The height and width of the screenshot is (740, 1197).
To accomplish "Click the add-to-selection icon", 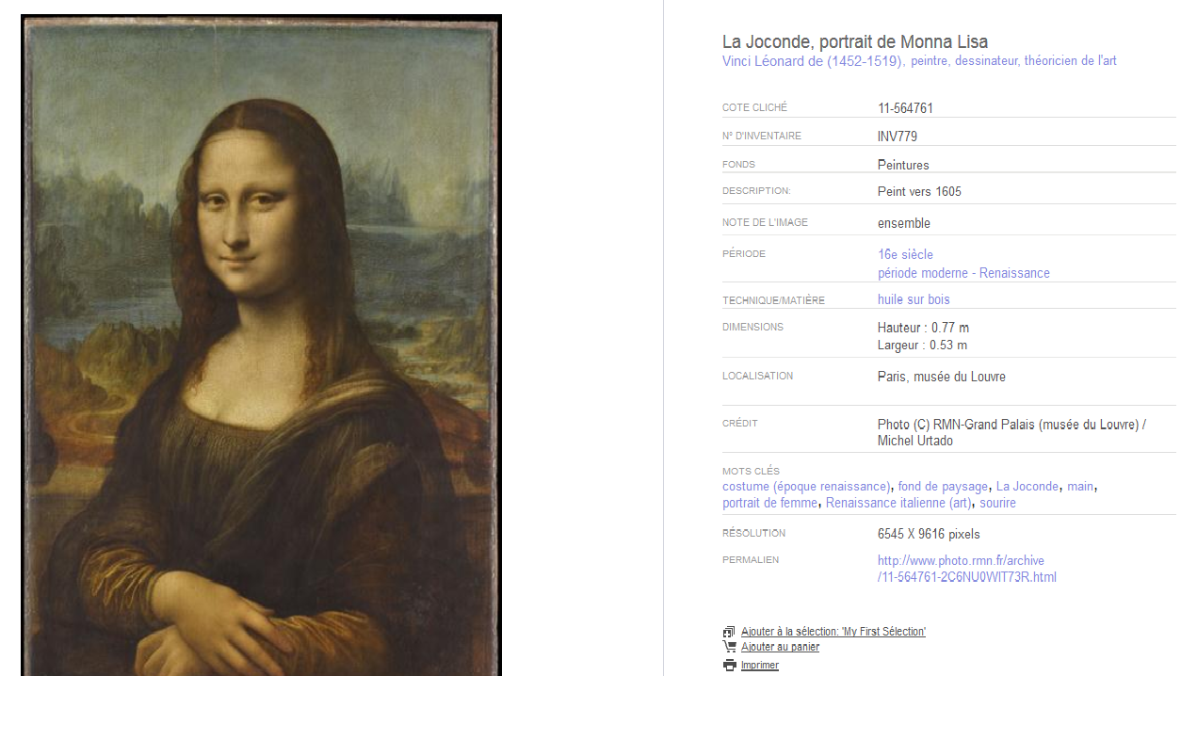I will point(729,632).
